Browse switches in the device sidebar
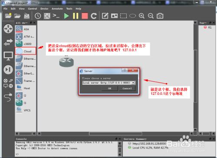Viewport: 217px width, 158px height. [8, 42]
